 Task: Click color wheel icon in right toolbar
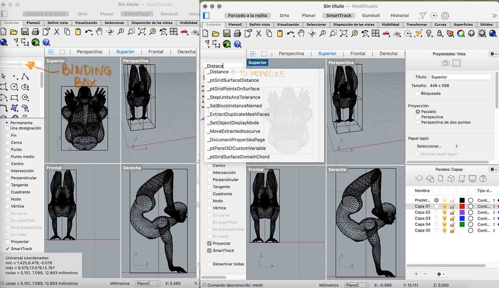click(x=461, y=33)
